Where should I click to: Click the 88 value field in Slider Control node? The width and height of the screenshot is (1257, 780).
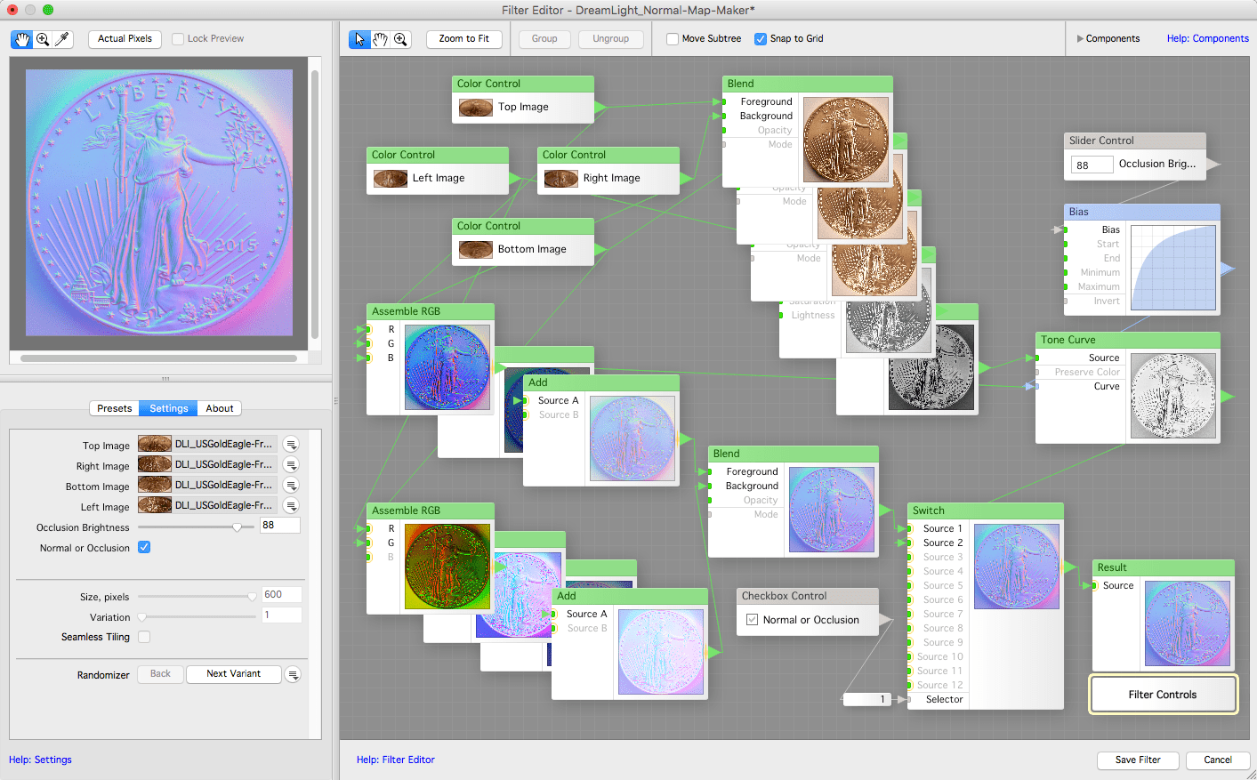point(1092,165)
